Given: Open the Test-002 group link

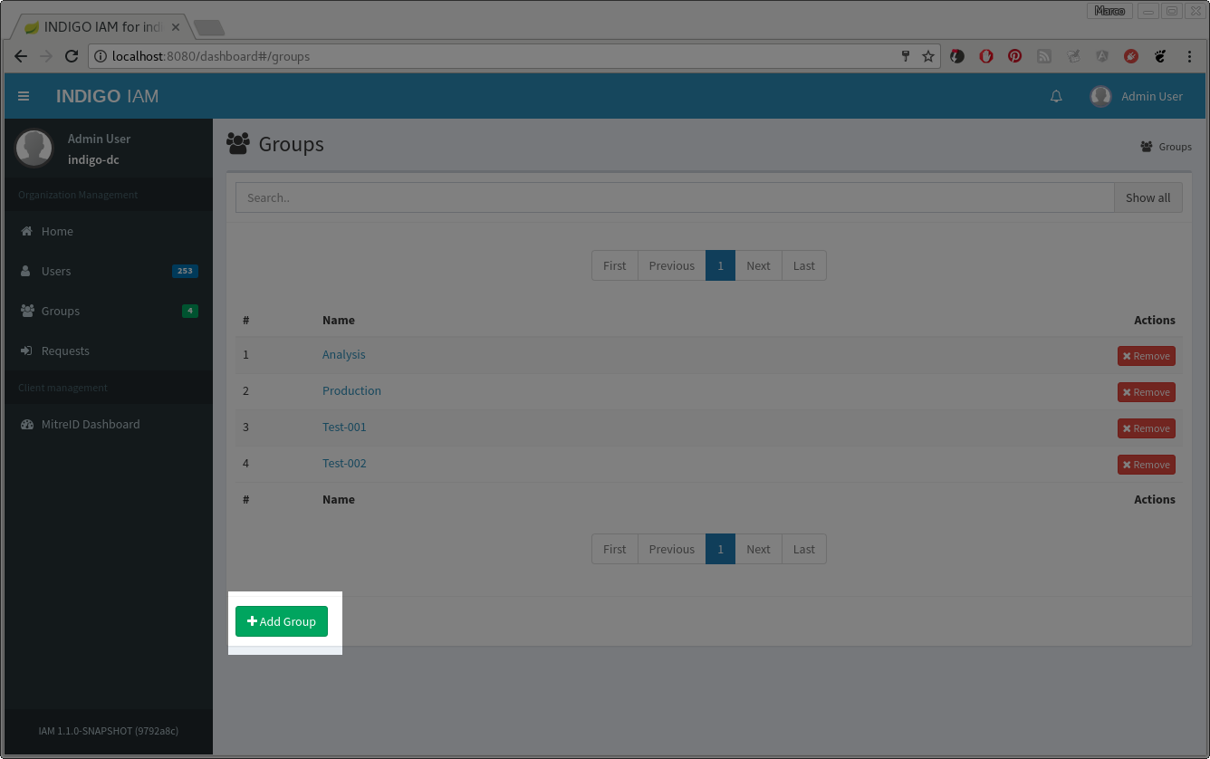Looking at the screenshot, I should [x=344, y=463].
